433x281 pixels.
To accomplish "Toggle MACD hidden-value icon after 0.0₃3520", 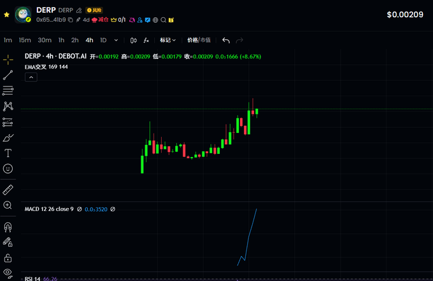I will tap(113, 209).
